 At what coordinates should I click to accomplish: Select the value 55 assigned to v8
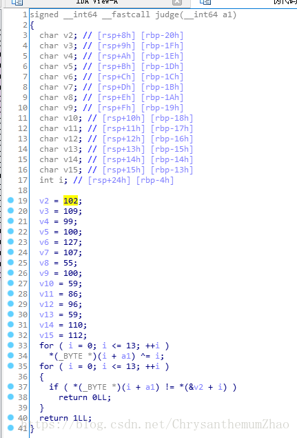tap(68, 263)
